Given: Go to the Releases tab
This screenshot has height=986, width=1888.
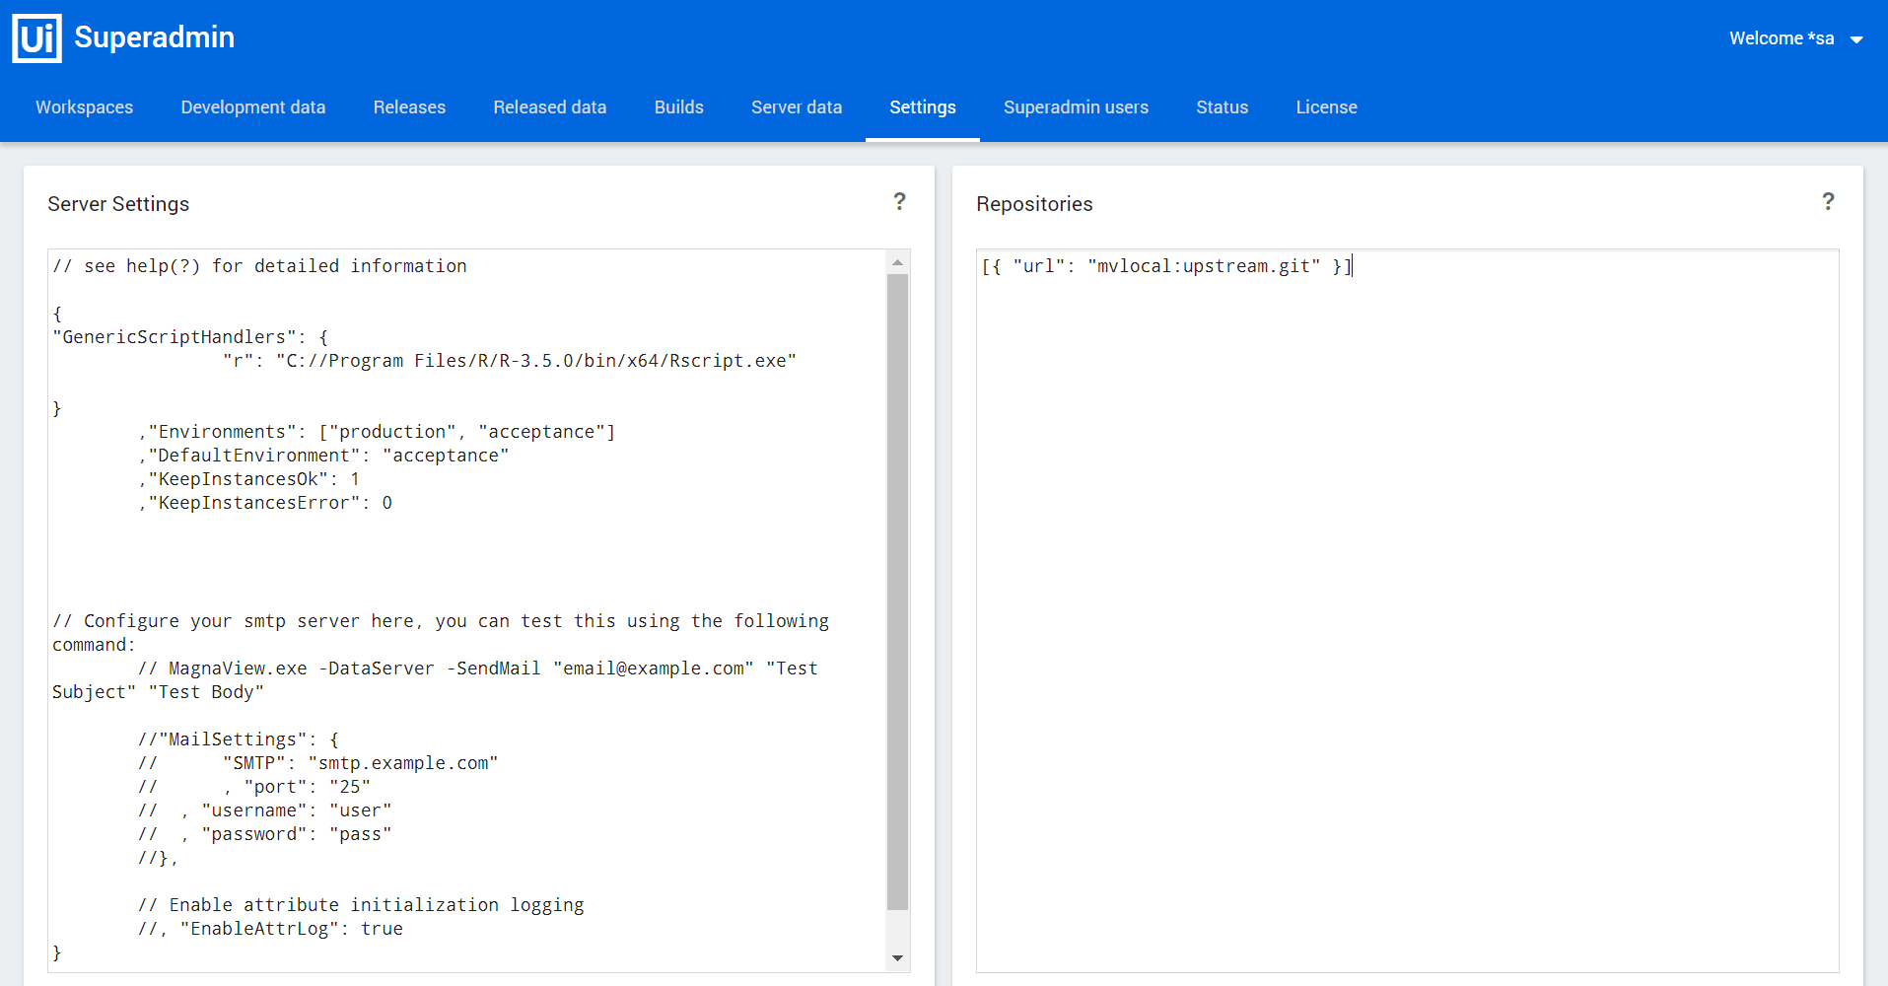Looking at the screenshot, I should (409, 107).
